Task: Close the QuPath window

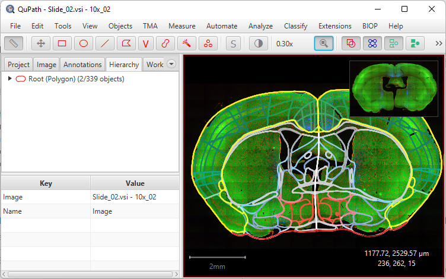Action: click(x=432, y=9)
